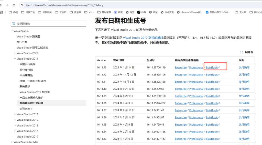Open 许可条款 external link
Image resolution: width=262 pixels, height=145 pixels.
(26, 109)
